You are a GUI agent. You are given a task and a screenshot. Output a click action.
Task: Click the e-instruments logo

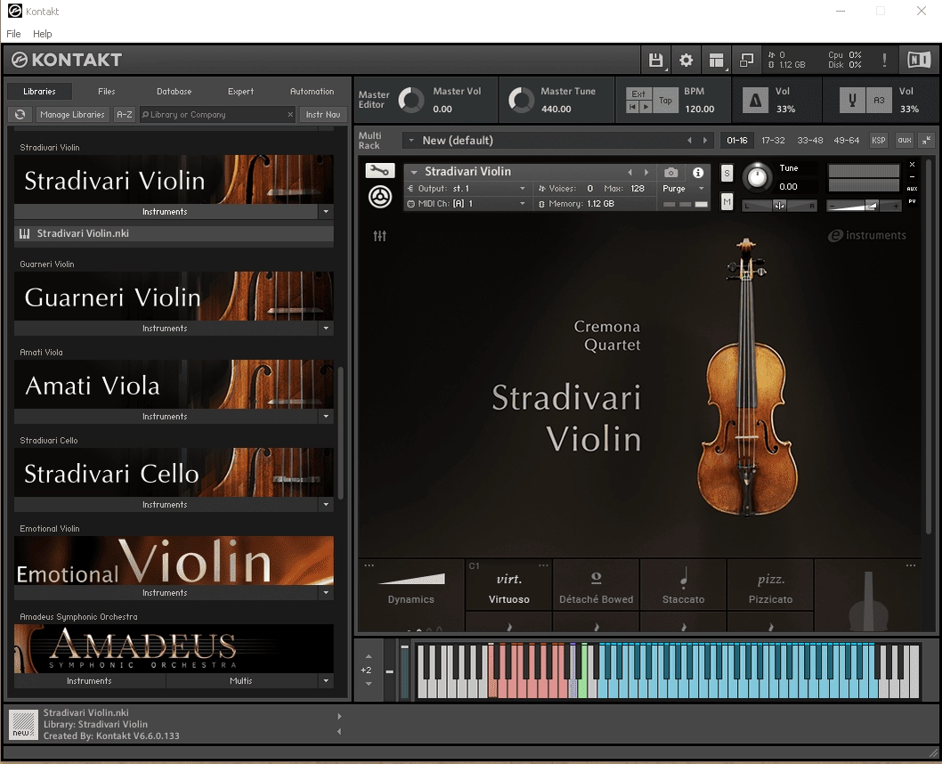pos(867,235)
